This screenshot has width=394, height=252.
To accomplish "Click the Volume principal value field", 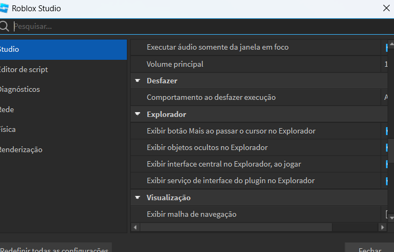I will [385, 64].
